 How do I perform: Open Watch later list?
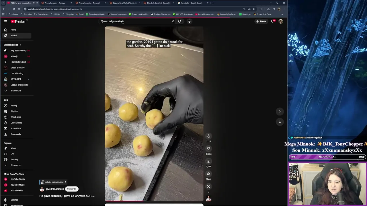pos(16,117)
